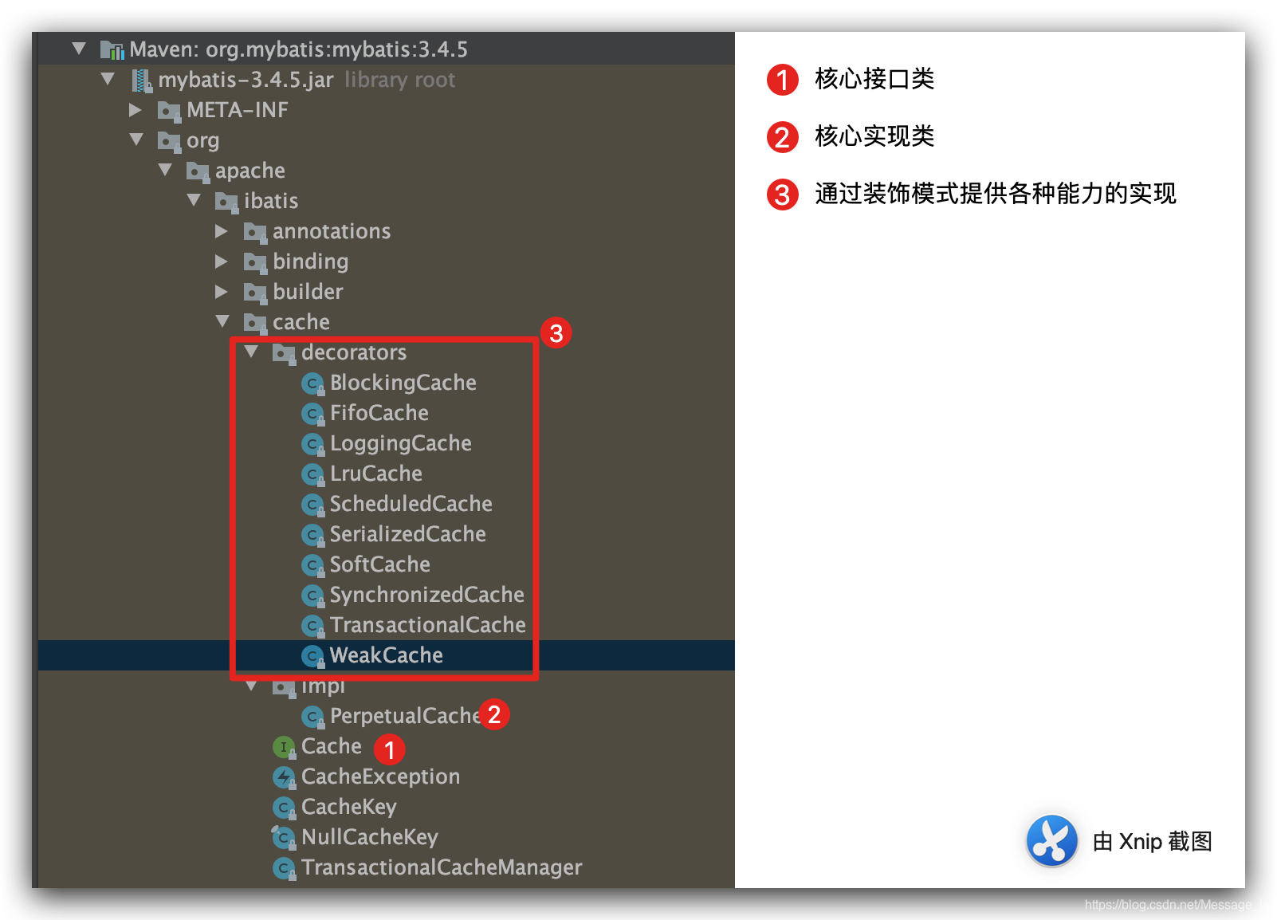Click the SynchronizedCache class icon

pyautogui.click(x=312, y=596)
